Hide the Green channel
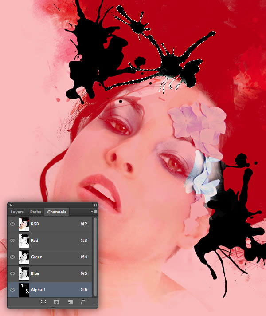The height and width of the screenshot is (316, 266). pyautogui.click(x=12, y=257)
